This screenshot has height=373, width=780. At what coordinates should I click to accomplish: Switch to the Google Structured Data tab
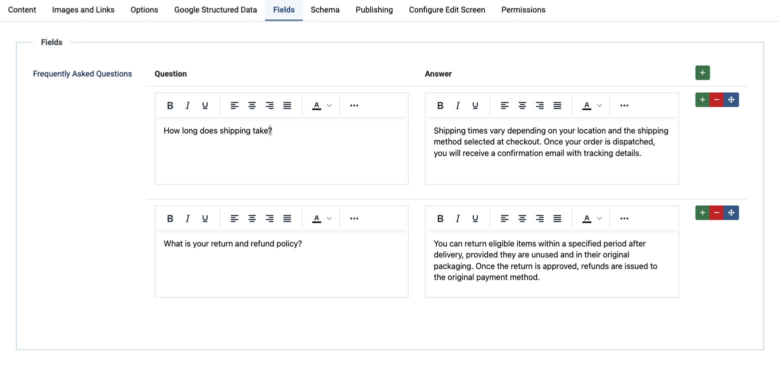tap(216, 10)
